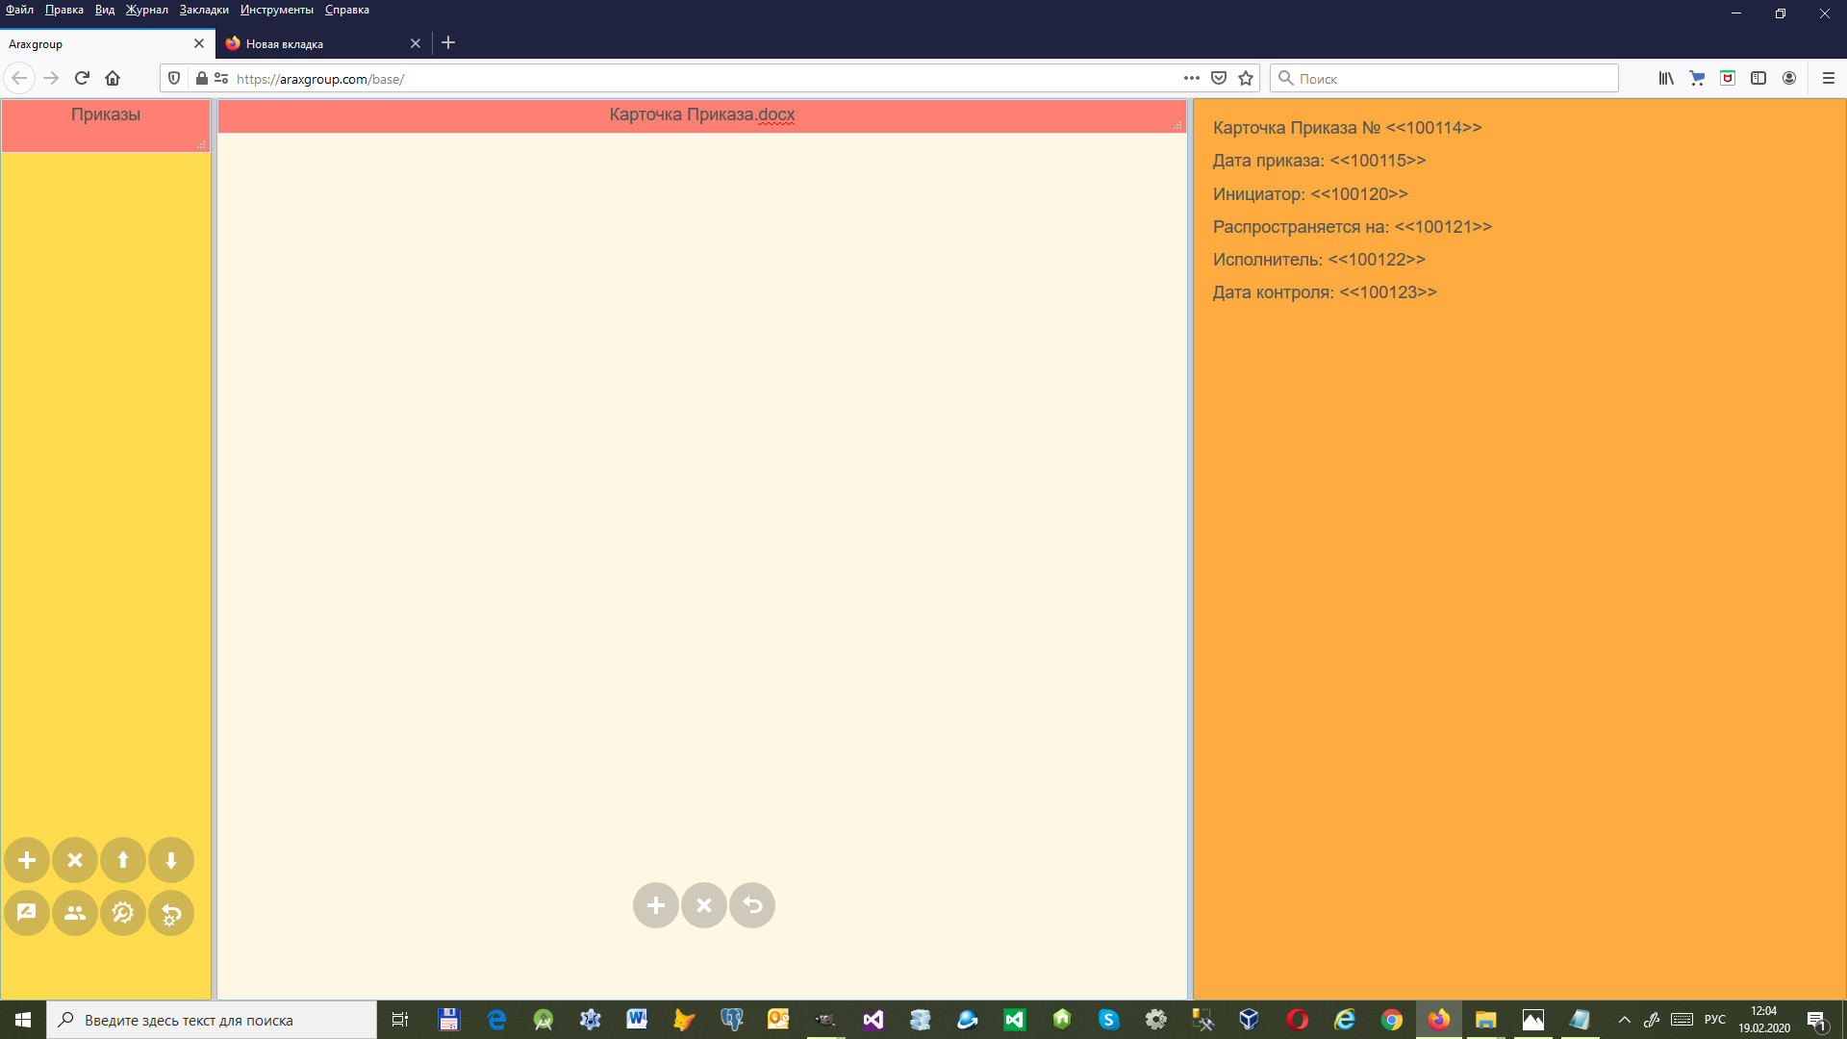Open the Инструменты menu
This screenshot has height=1039, width=1847.
point(277,10)
